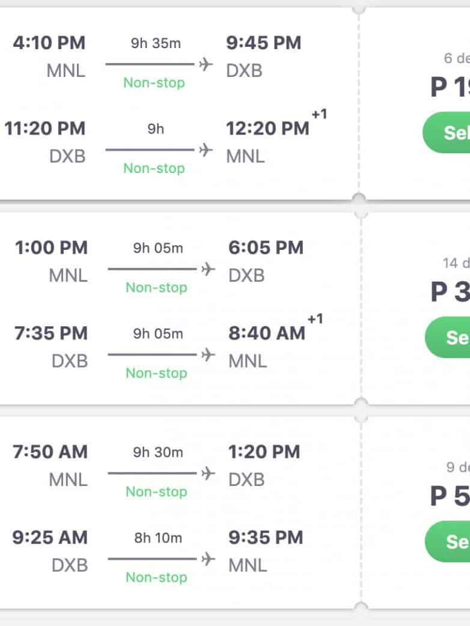Click the +1 day indicator beside 12:20 PM
The image size is (470, 626).
pos(319,114)
